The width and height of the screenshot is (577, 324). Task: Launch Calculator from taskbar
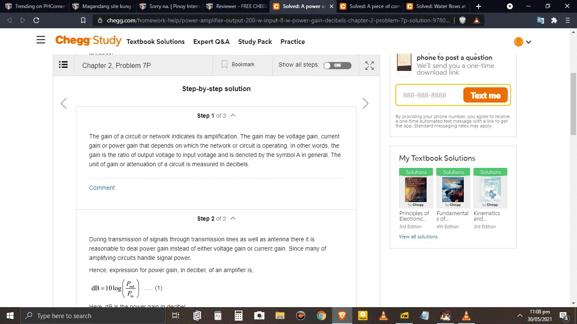tap(239, 316)
